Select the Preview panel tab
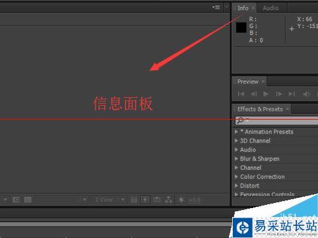 [x=248, y=81]
